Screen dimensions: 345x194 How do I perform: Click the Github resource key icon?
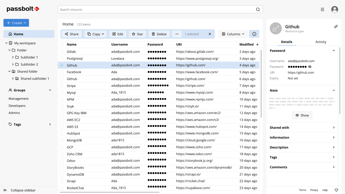(x=276, y=28)
